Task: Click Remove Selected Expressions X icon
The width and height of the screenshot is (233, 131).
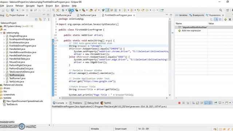Action: [x=230, y=19]
